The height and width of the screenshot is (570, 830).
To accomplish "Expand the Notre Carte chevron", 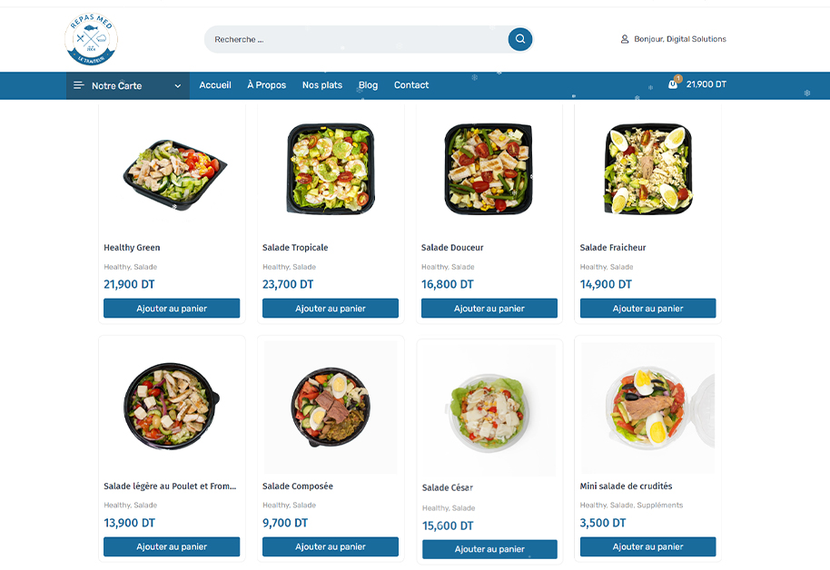I will (178, 85).
